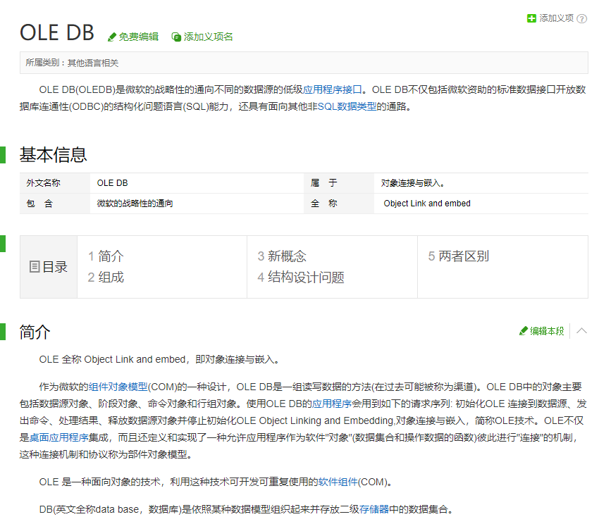
Task: Follow the 应用程序接口 link
Action: pyautogui.click(x=333, y=89)
